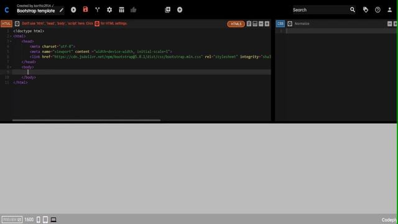This screenshot has height=224, width=398.
Task: Fork this ply
Action: [97, 10]
